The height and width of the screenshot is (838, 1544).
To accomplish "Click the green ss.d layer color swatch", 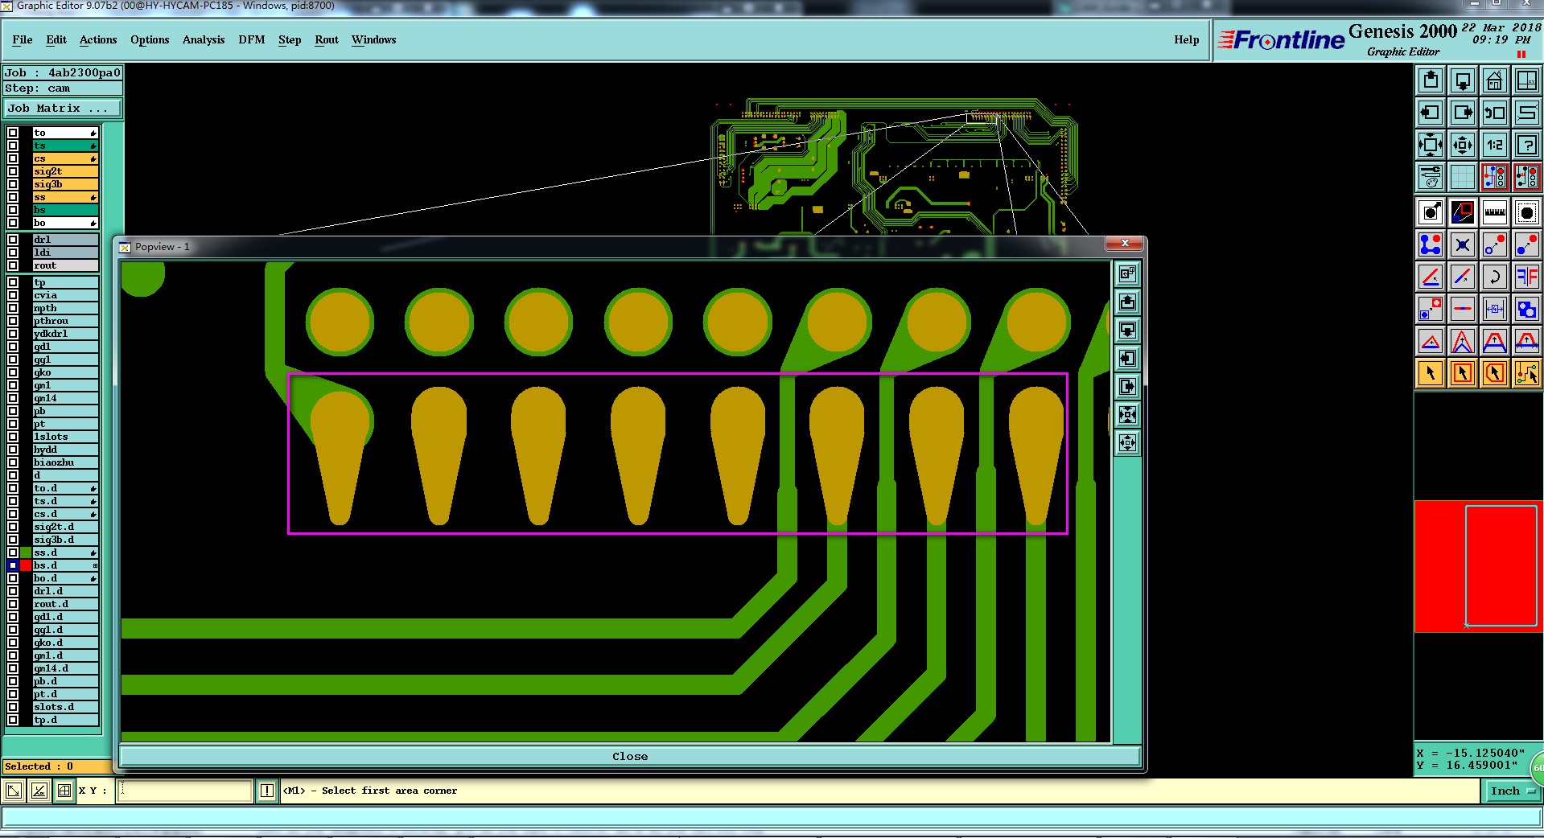I will coord(26,553).
